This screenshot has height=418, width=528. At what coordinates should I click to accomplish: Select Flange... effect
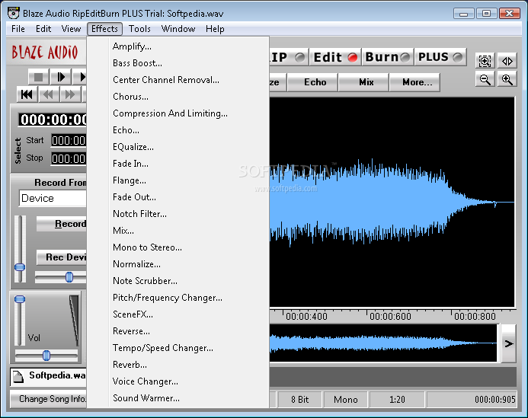point(178,180)
